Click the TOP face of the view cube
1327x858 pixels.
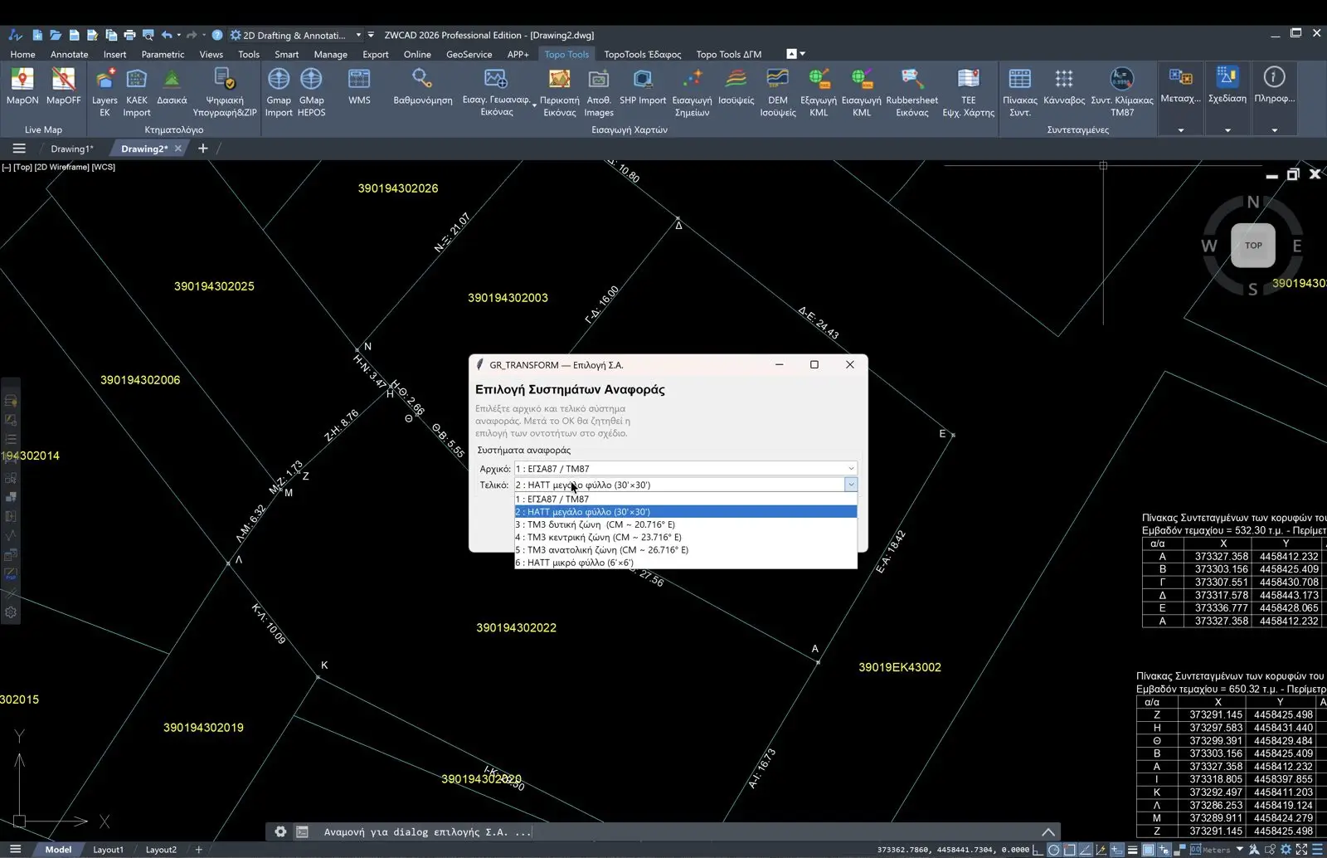1252,246
